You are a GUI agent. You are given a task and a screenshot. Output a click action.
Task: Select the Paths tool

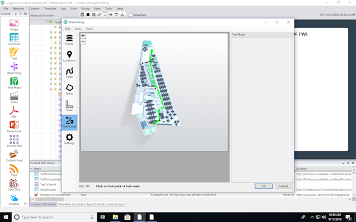69,73
